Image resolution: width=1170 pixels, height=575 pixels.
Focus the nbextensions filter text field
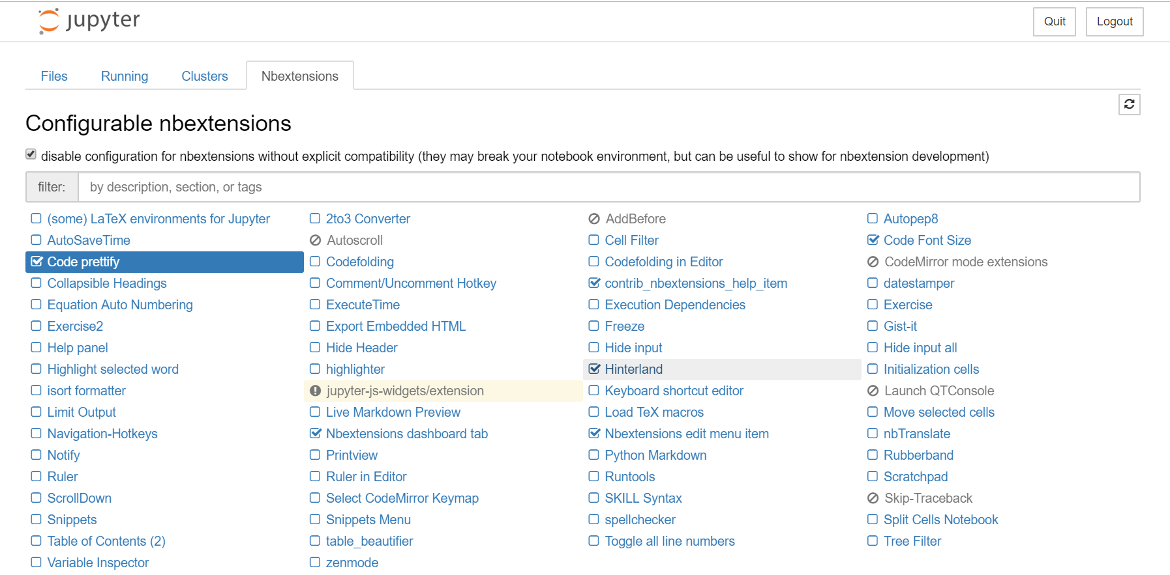608,188
